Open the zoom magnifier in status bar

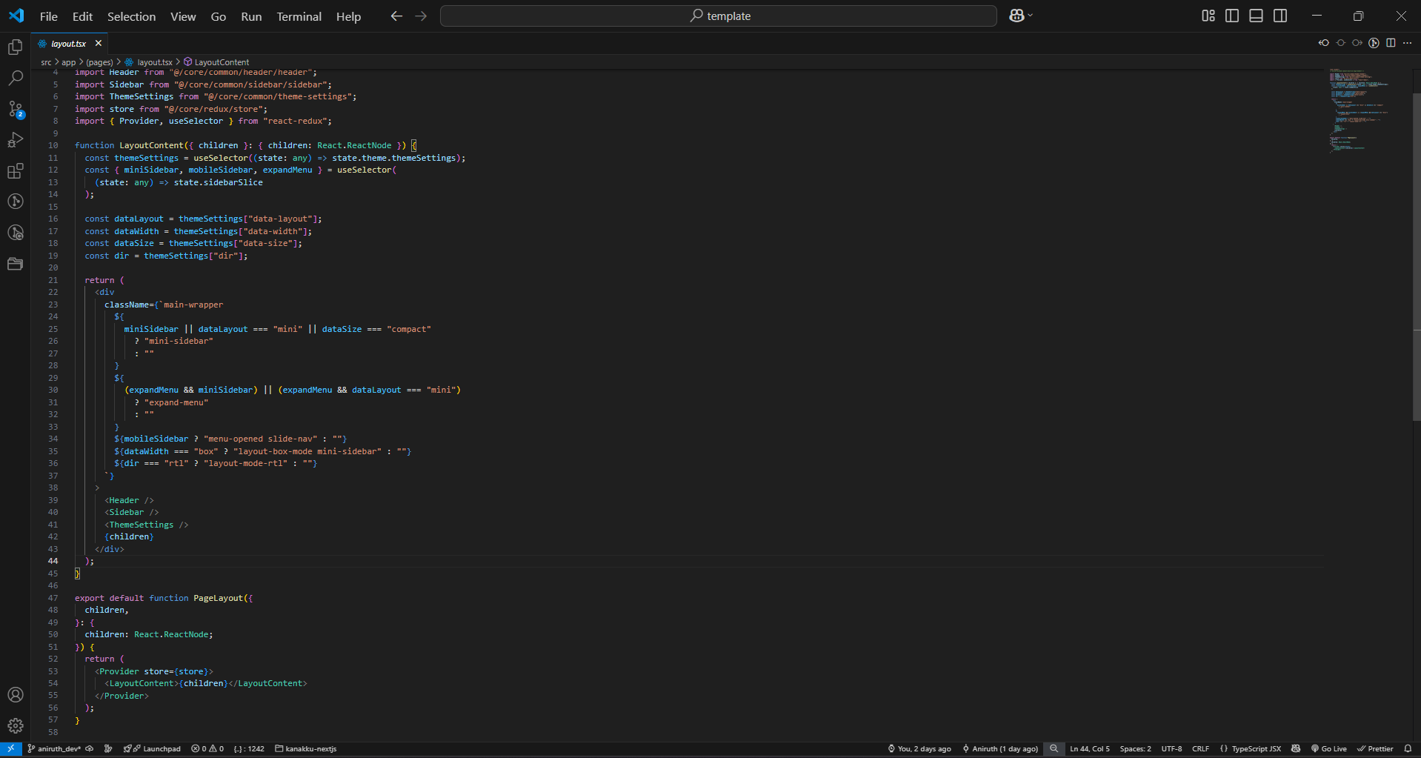[1054, 748]
